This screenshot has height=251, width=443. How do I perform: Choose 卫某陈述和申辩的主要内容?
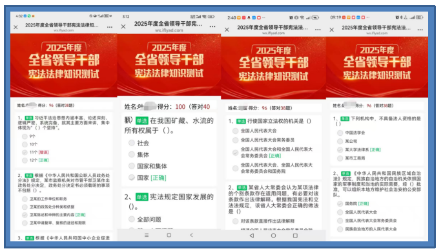[54, 215]
